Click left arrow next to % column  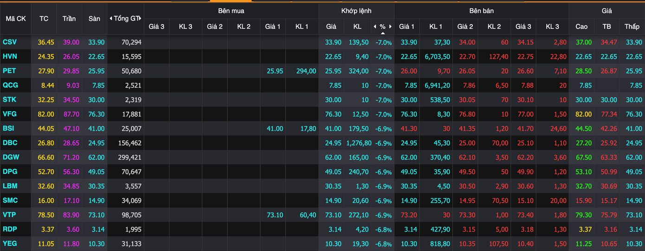(375, 26)
